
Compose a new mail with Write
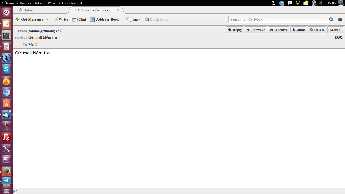(60, 19)
